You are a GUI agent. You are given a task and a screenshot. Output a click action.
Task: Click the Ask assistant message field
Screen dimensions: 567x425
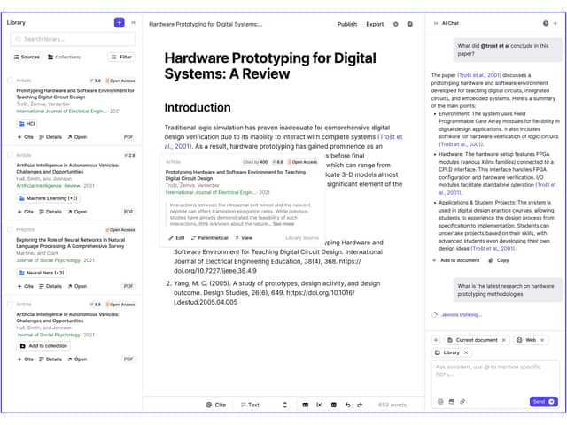pyautogui.click(x=495, y=378)
